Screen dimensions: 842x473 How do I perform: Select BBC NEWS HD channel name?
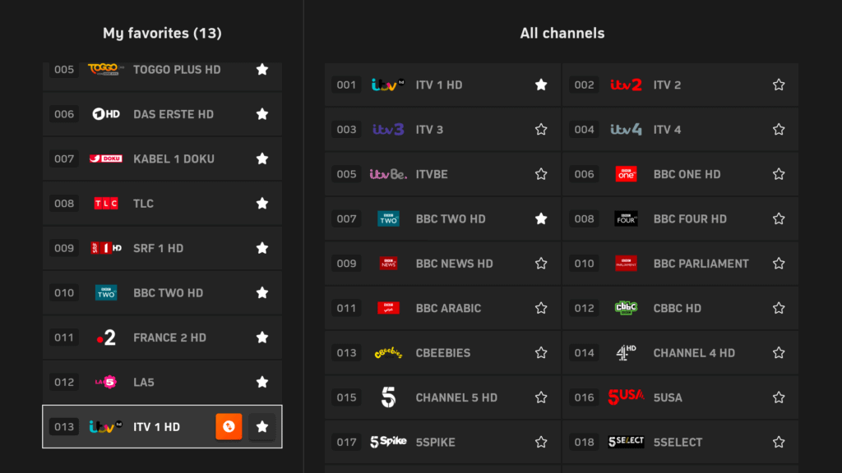(x=454, y=264)
